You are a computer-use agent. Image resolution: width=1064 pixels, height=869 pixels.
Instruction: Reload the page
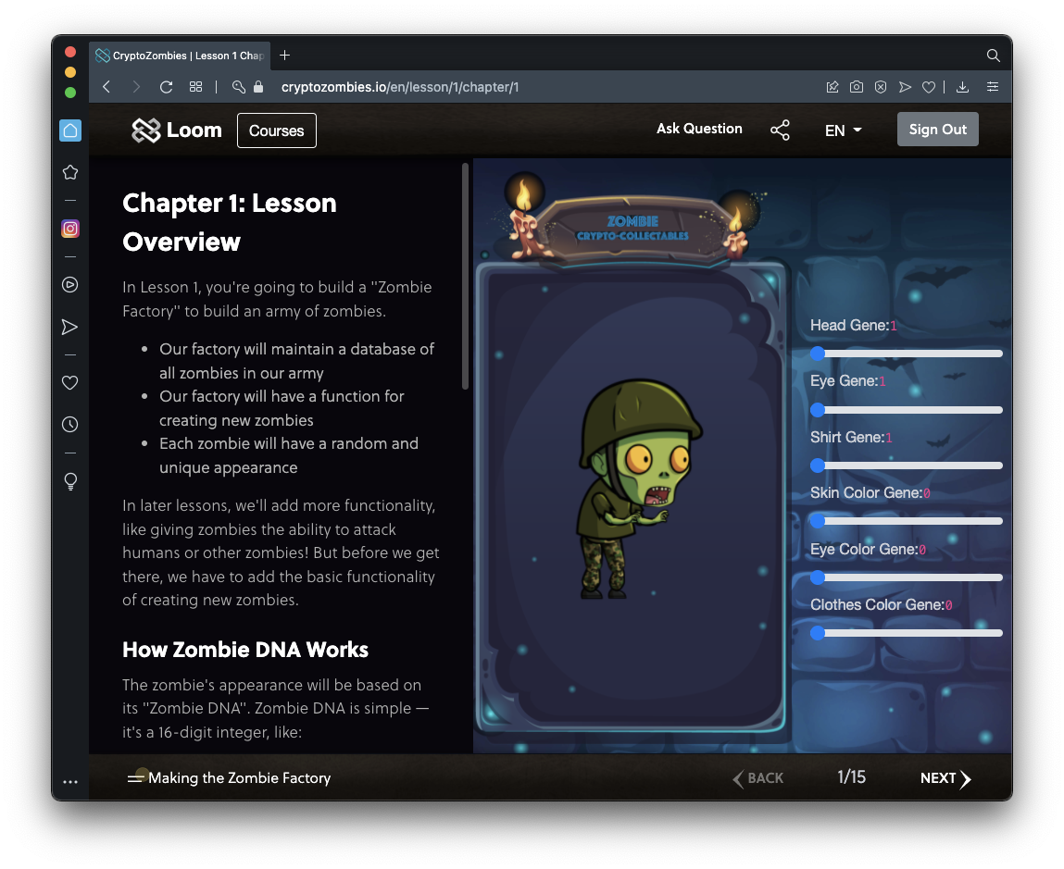tap(167, 87)
